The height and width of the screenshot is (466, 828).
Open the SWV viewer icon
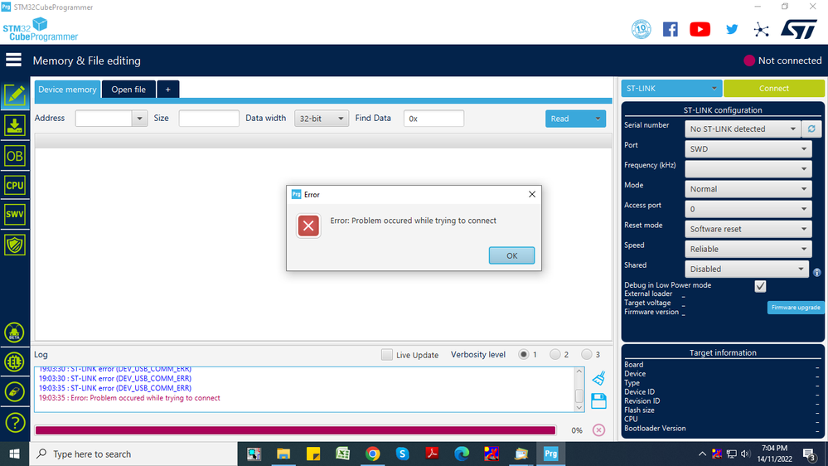click(x=14, y=215)
